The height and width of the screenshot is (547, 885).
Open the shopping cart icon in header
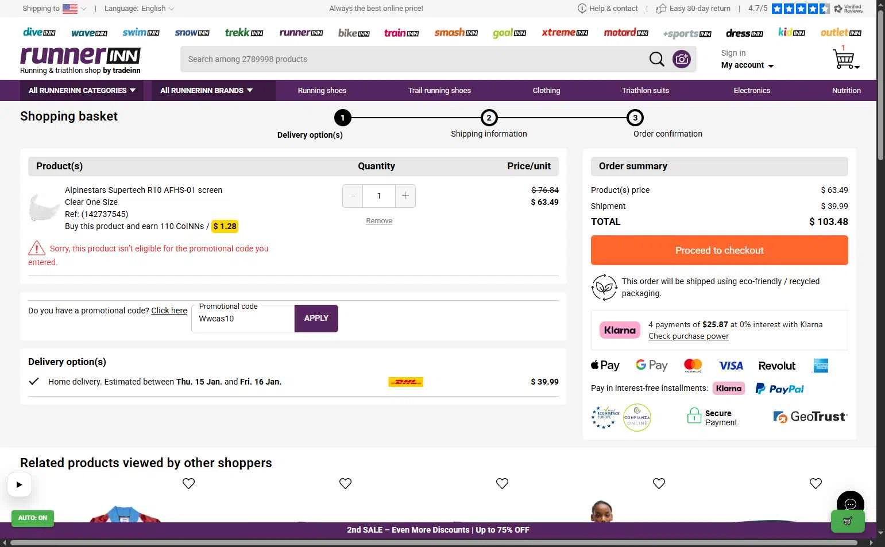pyautogui.click(x=845, y=59)
